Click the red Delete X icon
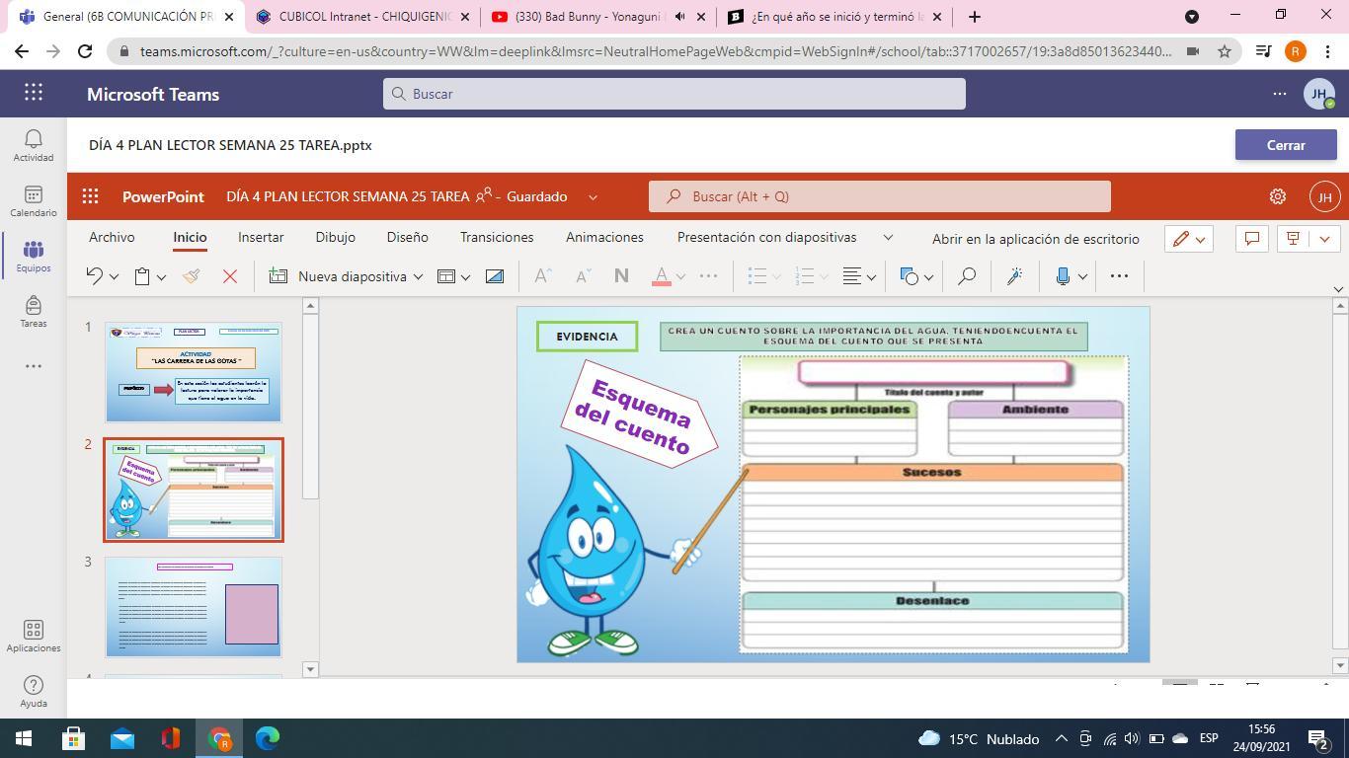Viewport: 1349px width, 758px height. tap(230, 276)
